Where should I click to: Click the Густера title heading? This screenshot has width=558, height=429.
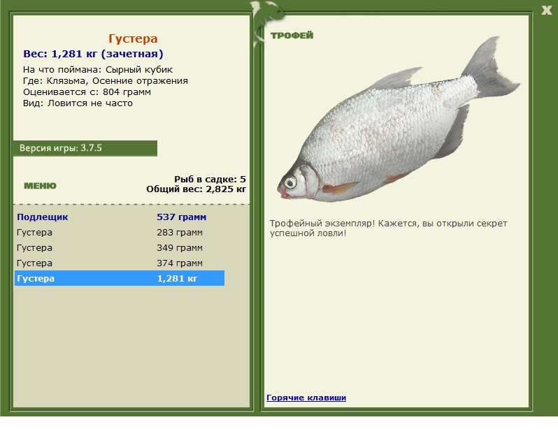coord(133,38)
